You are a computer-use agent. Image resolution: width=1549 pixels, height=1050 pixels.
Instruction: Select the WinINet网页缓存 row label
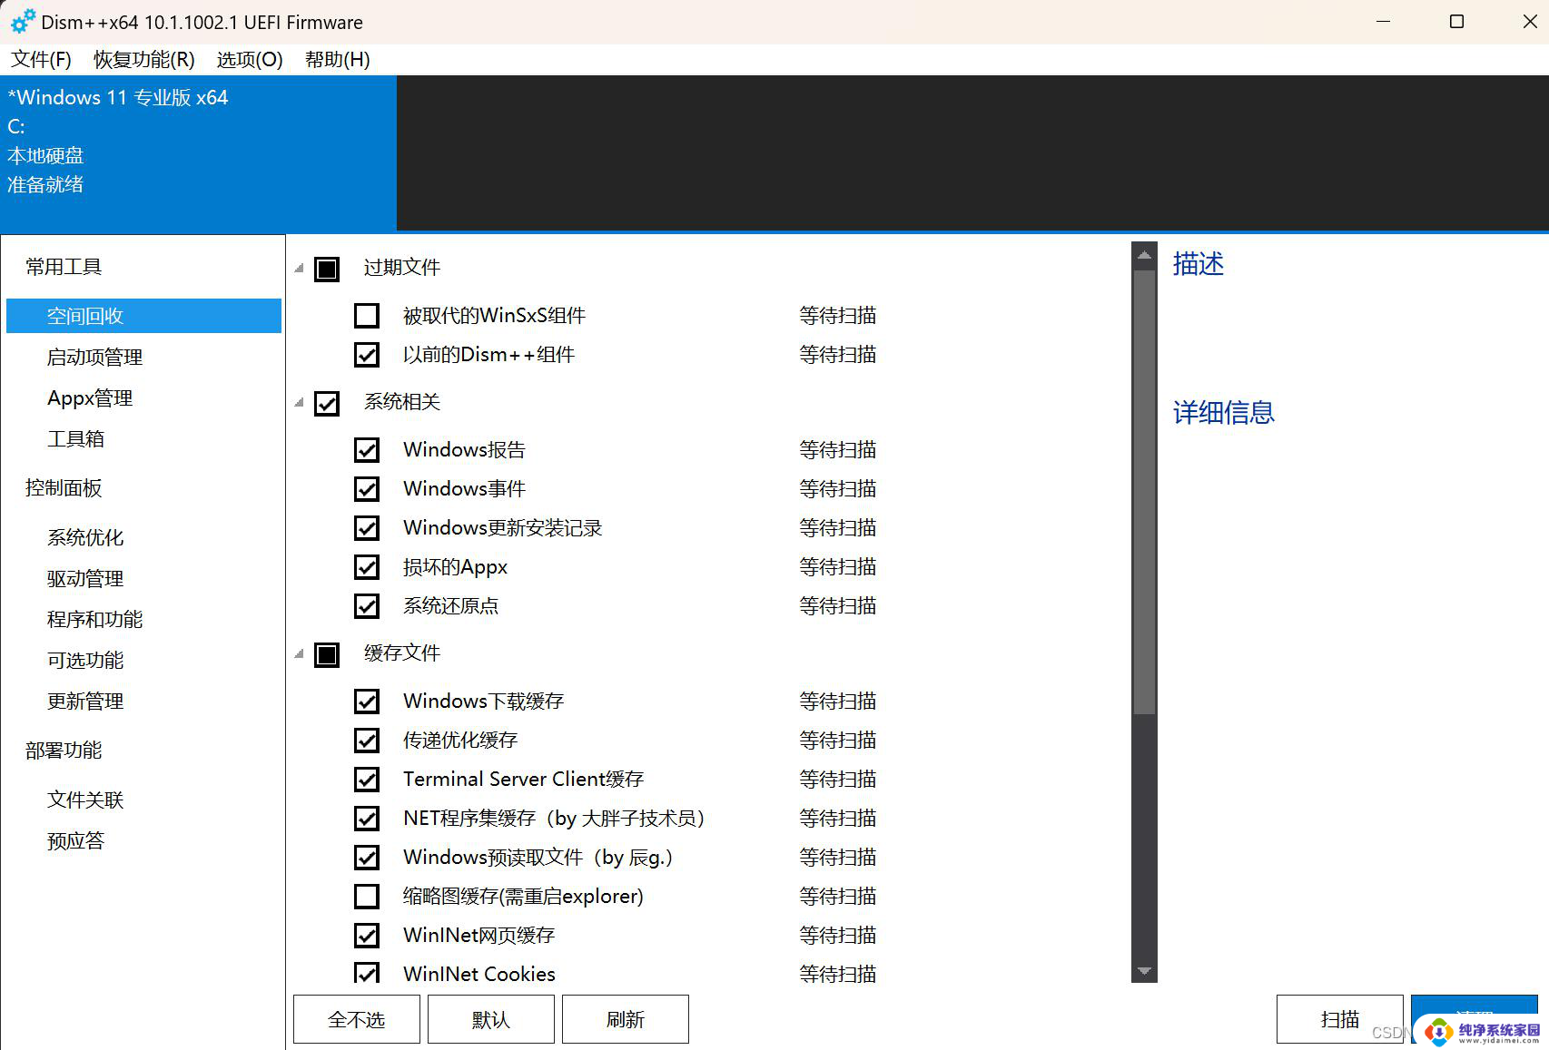479,936
